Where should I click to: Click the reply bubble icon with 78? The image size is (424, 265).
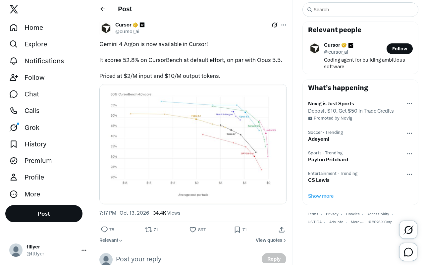(x=104, y=230)
